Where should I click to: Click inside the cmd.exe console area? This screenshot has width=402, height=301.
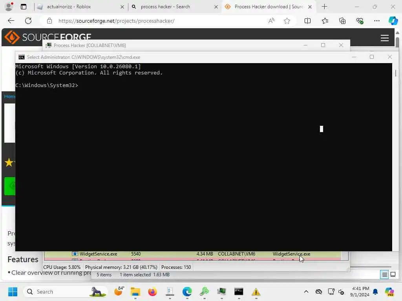tap(204, 157)
